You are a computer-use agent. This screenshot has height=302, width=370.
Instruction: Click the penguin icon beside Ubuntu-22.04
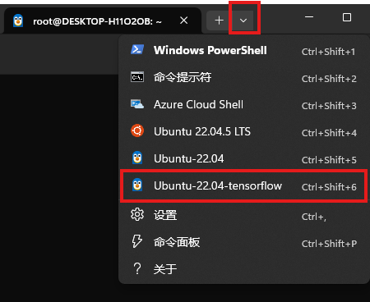pos(137,158)
